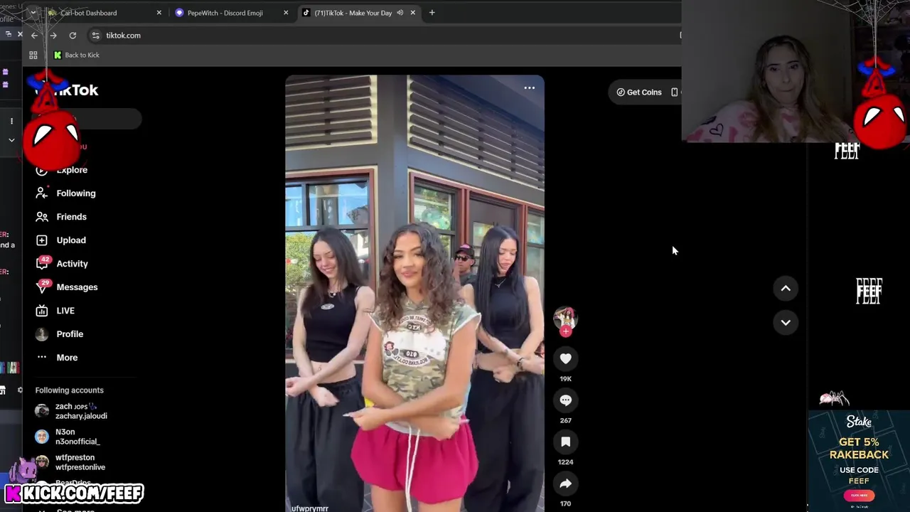
Task: Switch to PepeWitch - Discord Emoji tab
Action: coord(225,13)
